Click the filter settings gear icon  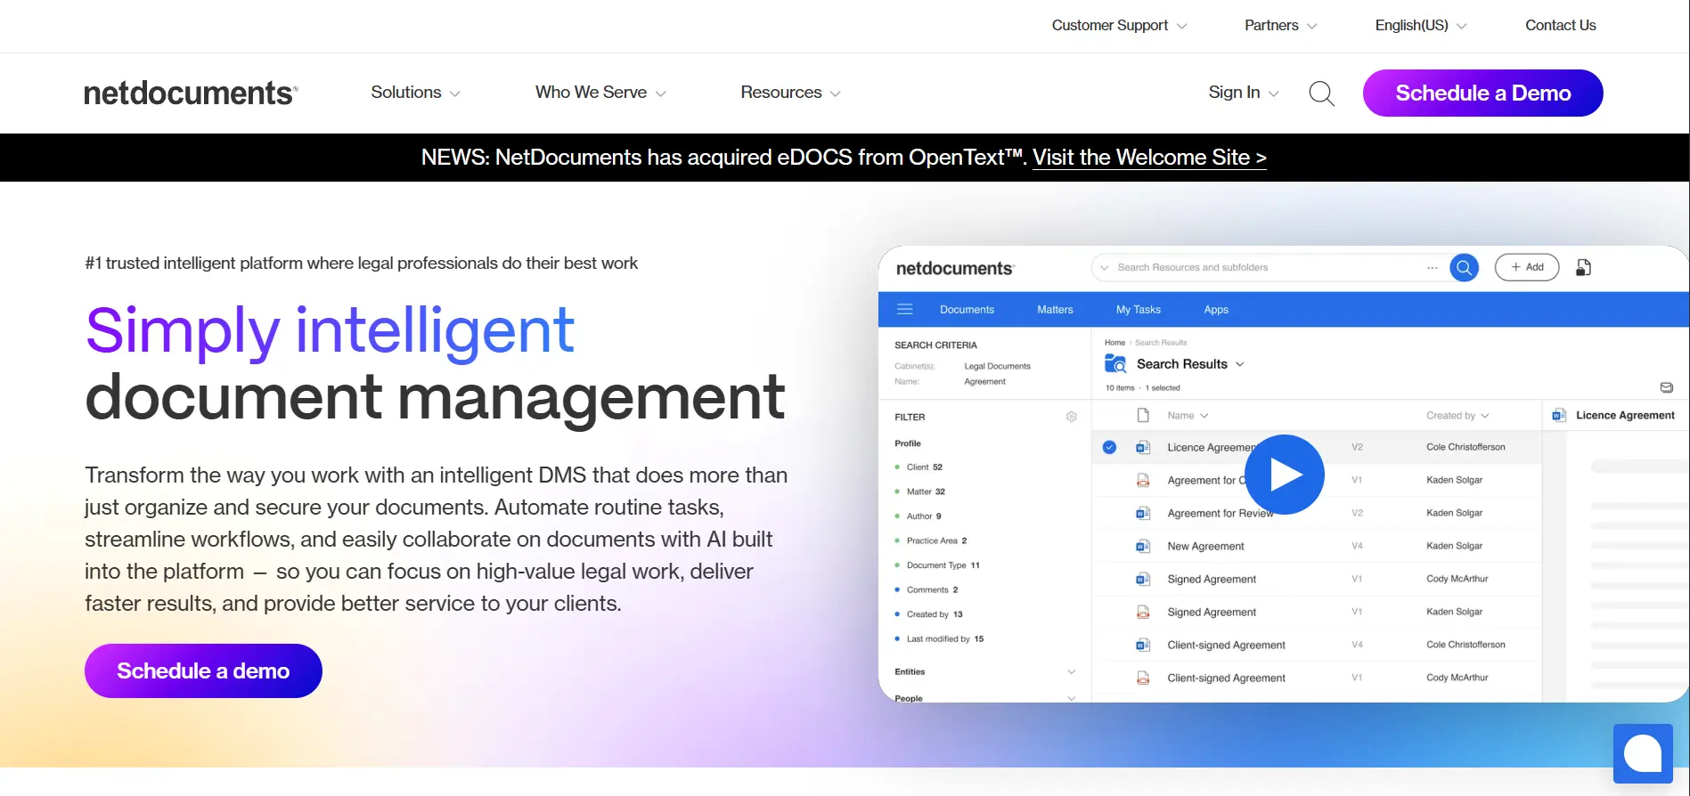(x=1072, y=417)
